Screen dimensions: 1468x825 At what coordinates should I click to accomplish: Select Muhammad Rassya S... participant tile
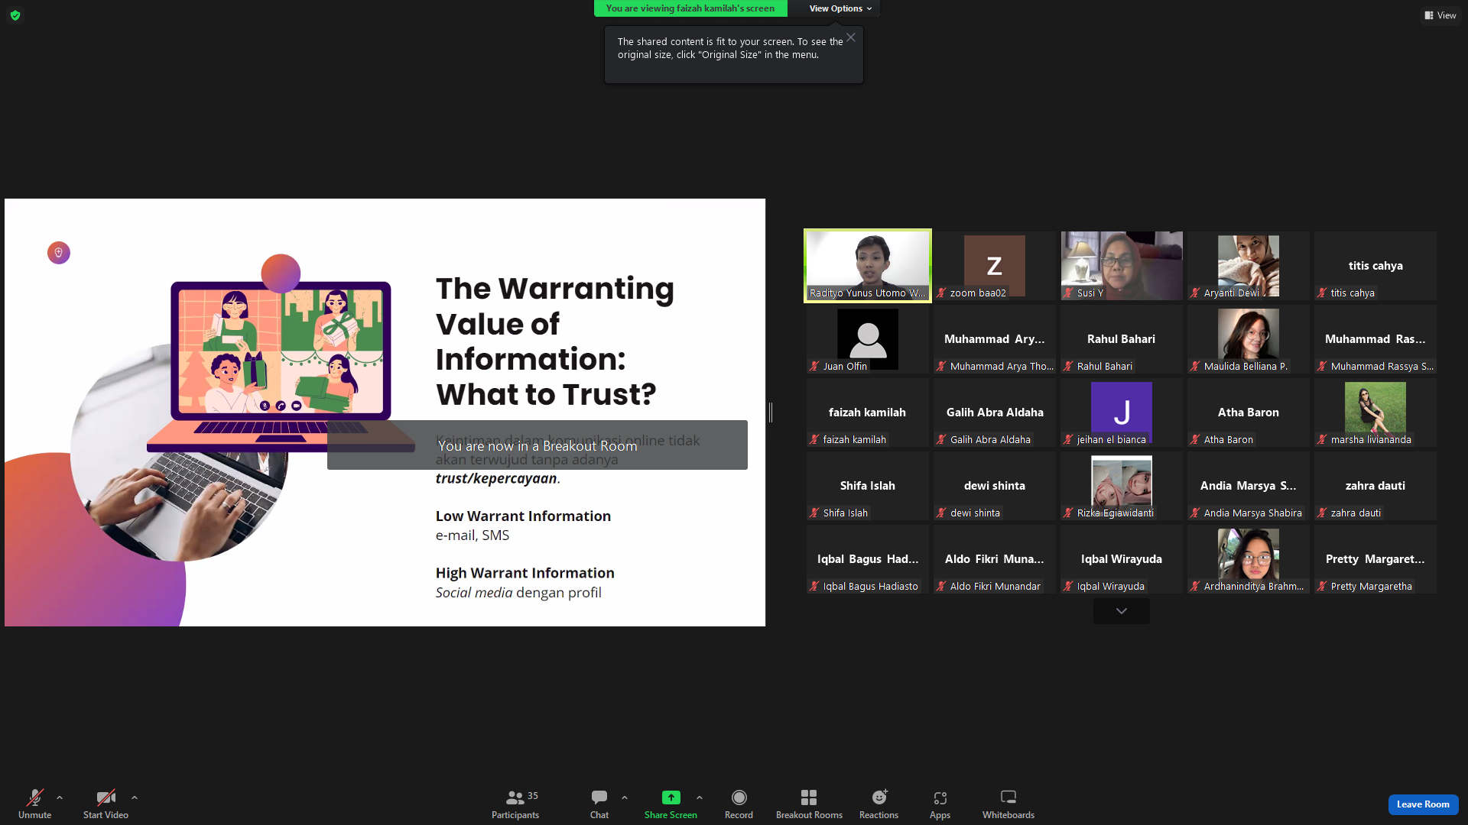pos(1375,339)
